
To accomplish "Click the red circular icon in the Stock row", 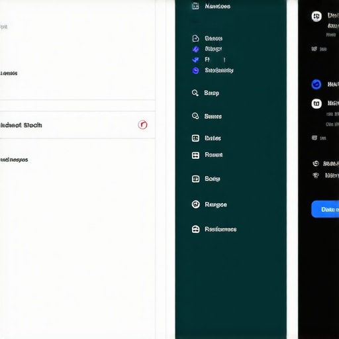I will click(142, 125).
